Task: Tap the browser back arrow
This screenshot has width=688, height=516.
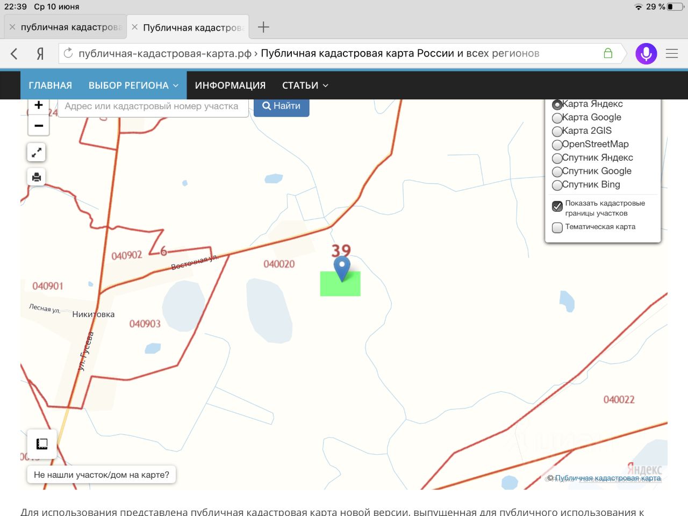Action: coord(15,53)
